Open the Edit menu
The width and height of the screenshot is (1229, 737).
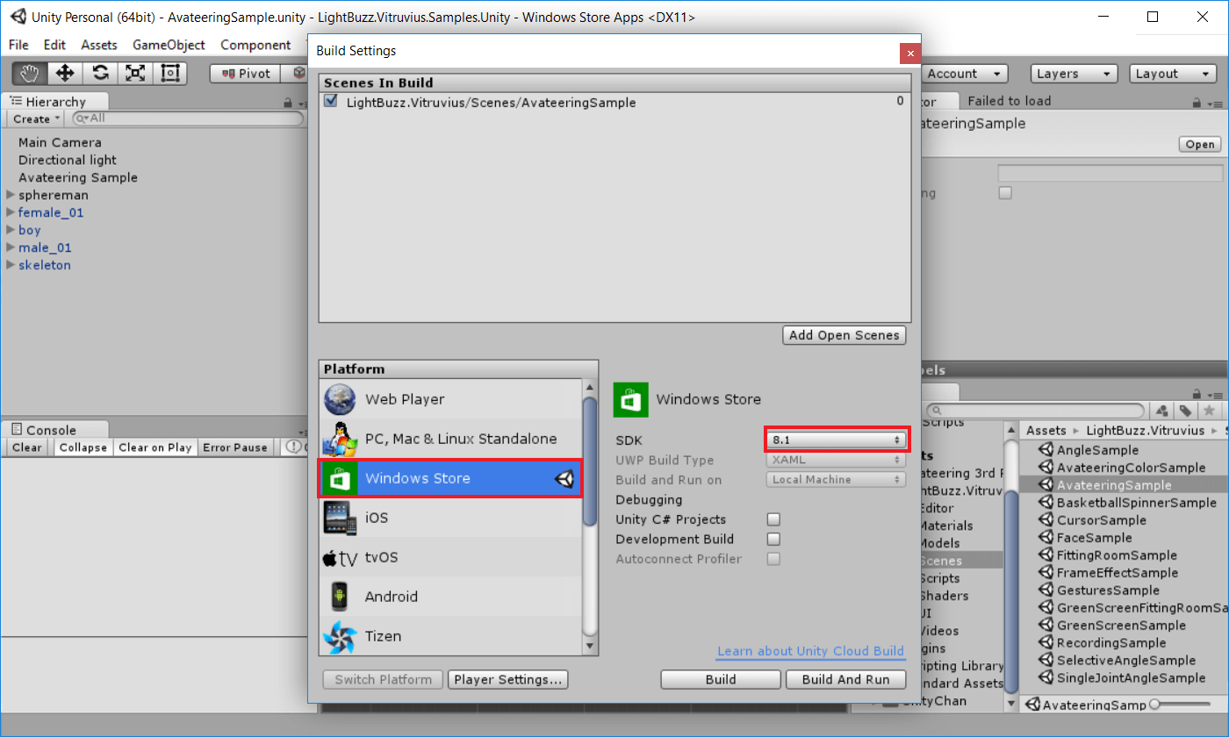pyautogui.click(x=54, y=45)
